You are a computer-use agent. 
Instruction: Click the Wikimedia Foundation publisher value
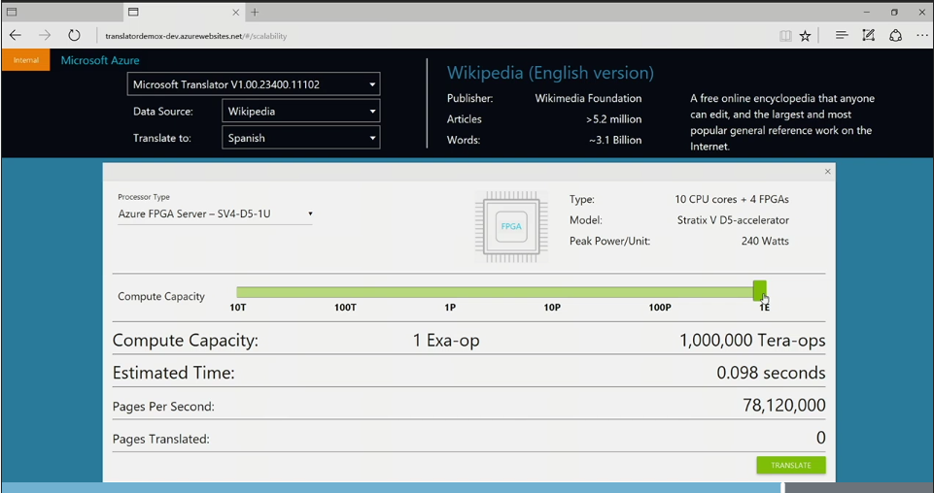coord(588,99)
